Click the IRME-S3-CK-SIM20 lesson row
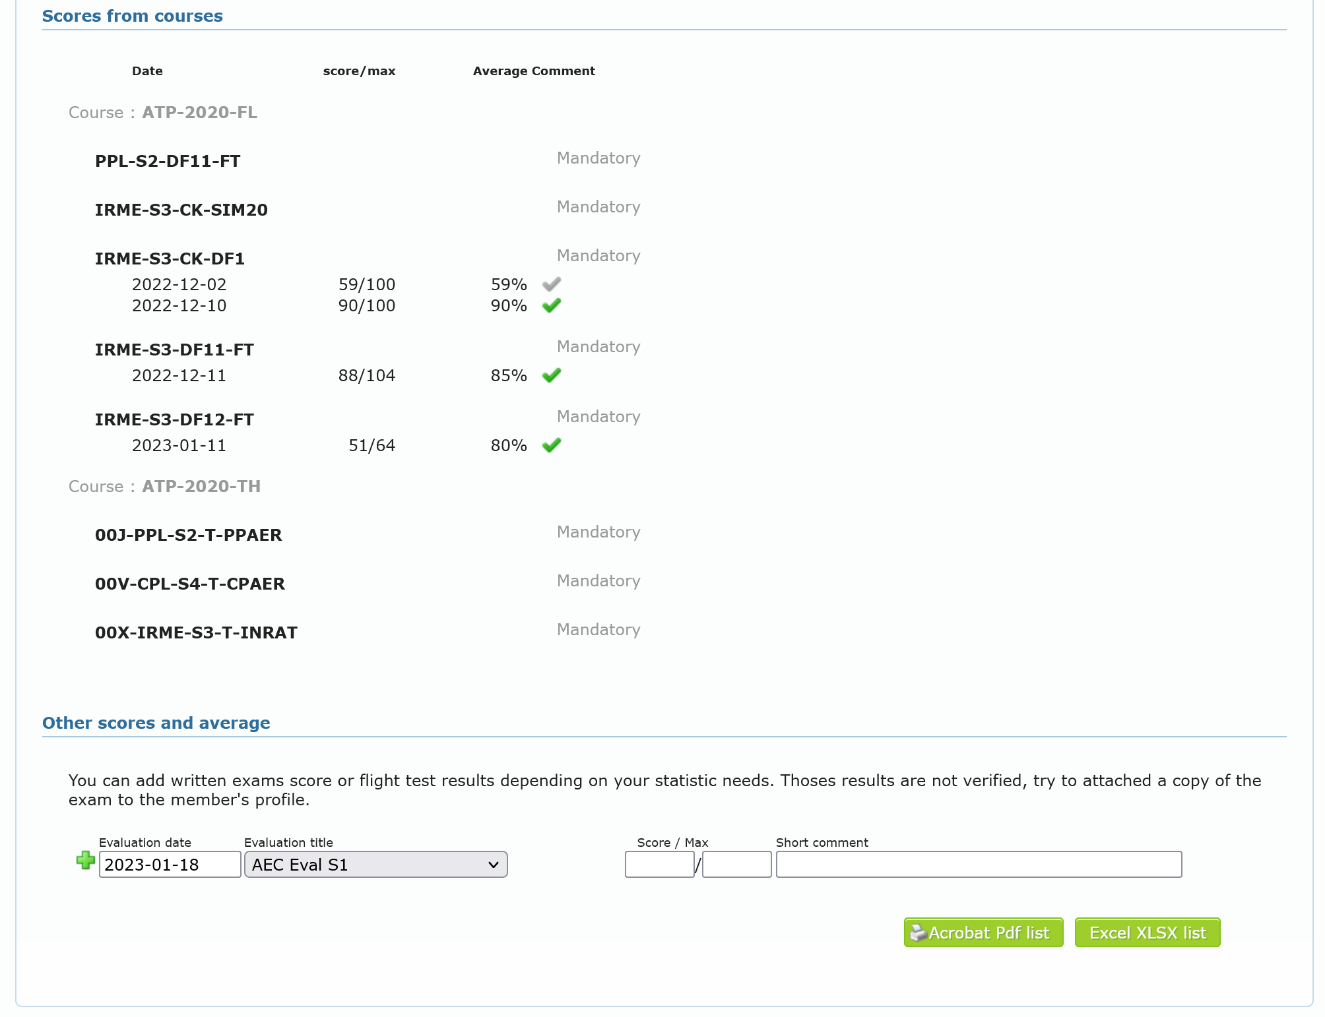The image size is (1325, 1017). coord(181,210)
